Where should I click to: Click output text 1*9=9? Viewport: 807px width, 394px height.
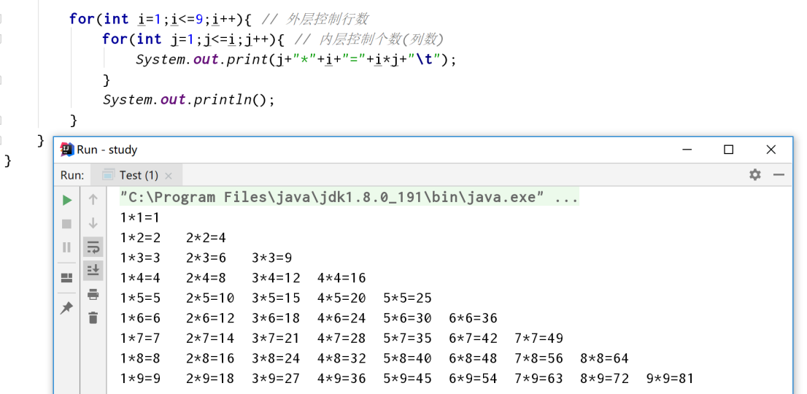(x=140, y=379)
